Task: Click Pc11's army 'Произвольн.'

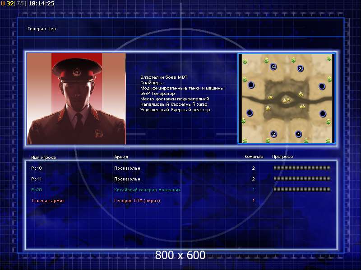Action: click(x=128, y=179)
